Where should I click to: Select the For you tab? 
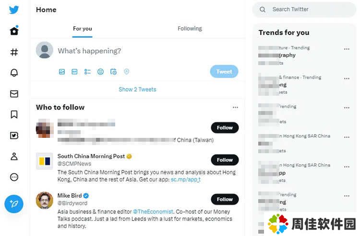point(83,29)
